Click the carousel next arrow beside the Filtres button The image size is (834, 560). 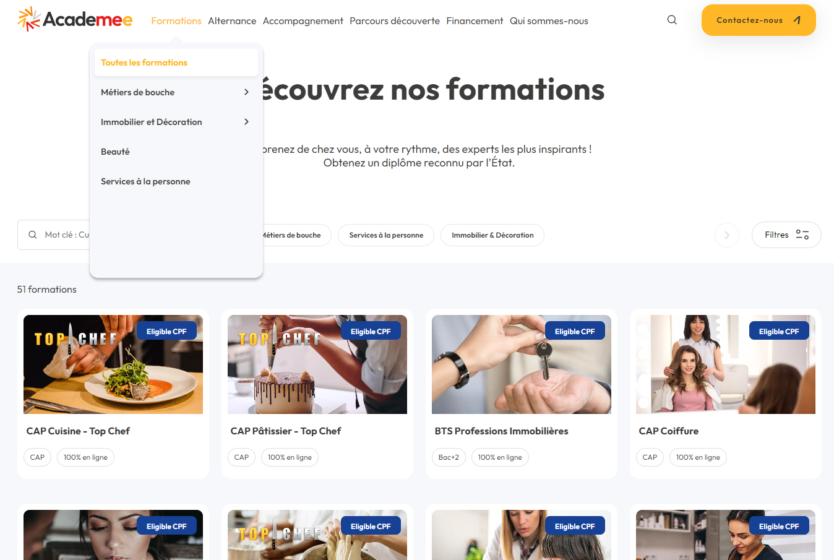tap(727, 235)
